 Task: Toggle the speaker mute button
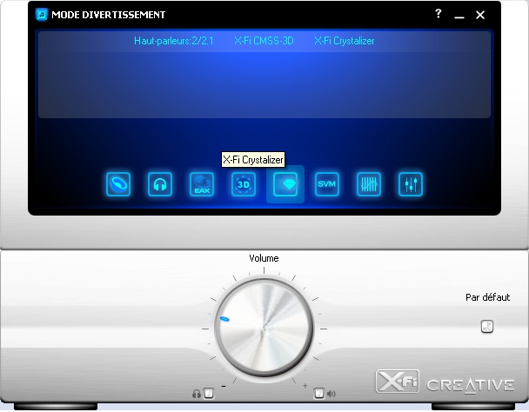click(318, 394)
